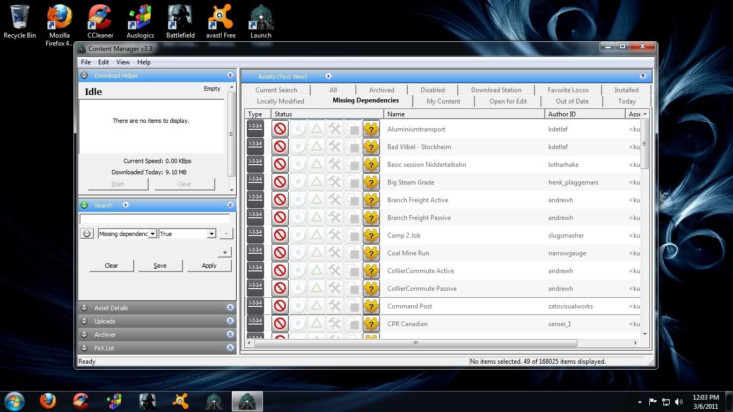The image size is (733, 412).
Task: Toggle the green Search panel indicator
Action: click(x=84, y=205)
